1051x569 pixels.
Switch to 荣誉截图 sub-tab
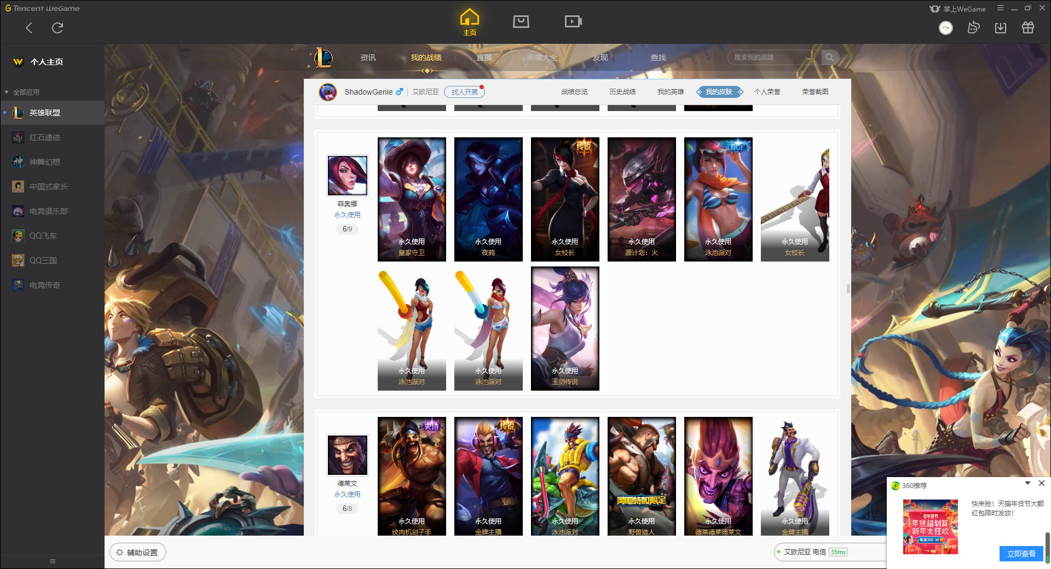815,92
